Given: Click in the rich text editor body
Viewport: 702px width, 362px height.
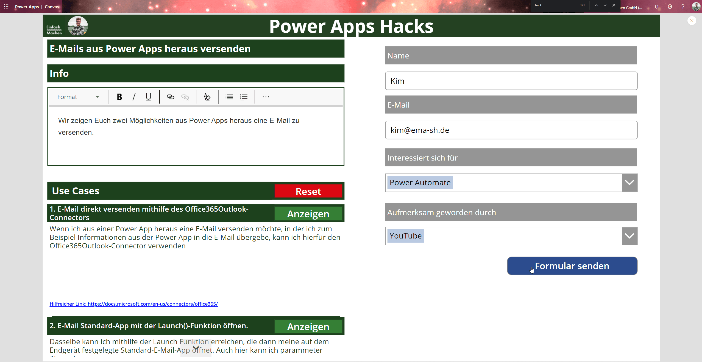Looking at the screenshot, I should 196,136.
